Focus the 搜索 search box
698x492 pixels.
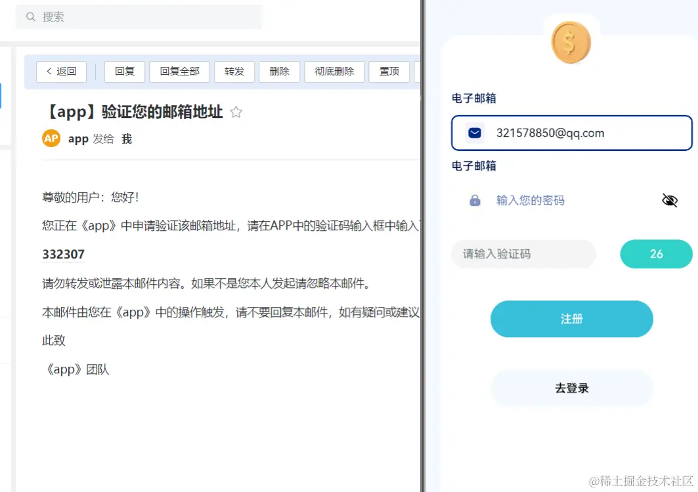point(139,17)
